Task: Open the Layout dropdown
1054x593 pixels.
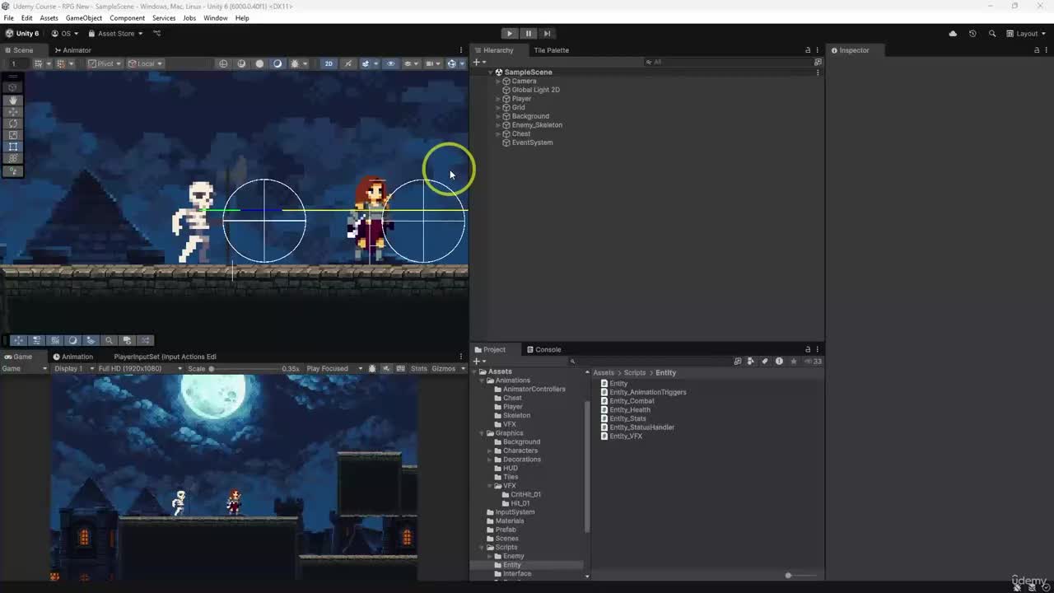Action: [x=1026, y=34]
